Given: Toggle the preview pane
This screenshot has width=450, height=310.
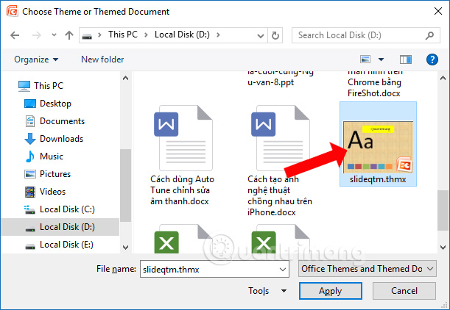Looking at the screenshot, I should 406,60.
